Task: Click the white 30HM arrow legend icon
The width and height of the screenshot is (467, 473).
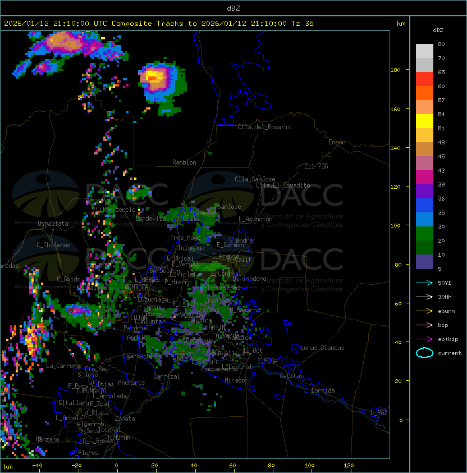Action: [x=424, y=297]
